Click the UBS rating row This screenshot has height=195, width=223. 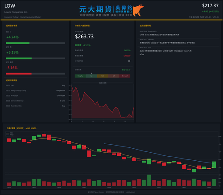[36, 85]
